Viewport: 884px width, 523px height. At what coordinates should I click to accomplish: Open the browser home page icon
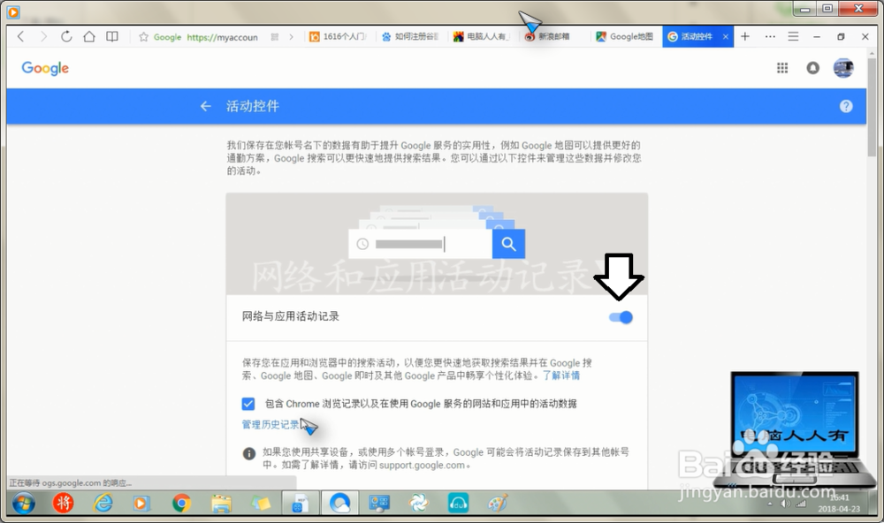(x=89, y=36)
